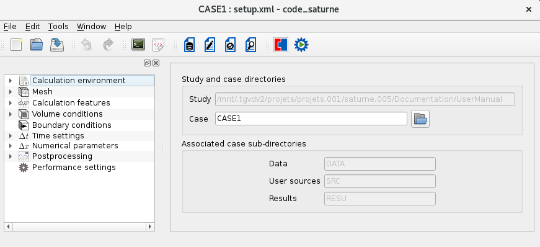Image resolution: width=540 pixels, height=247 pixels.
Task: Float the side tree panel
Action: (147, 63)
